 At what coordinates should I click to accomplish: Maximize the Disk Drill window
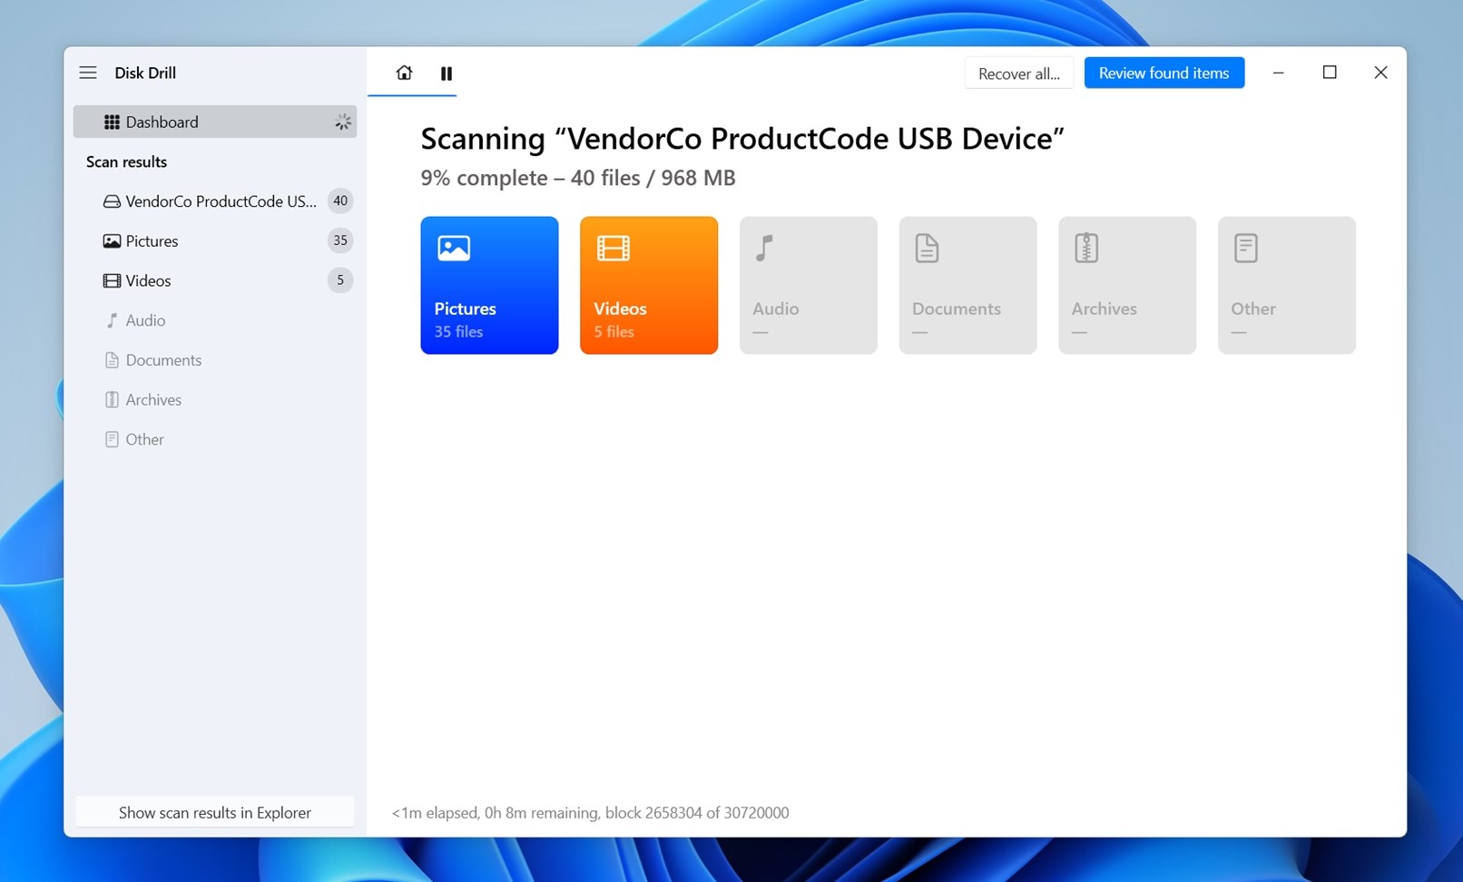point(1330,73)
